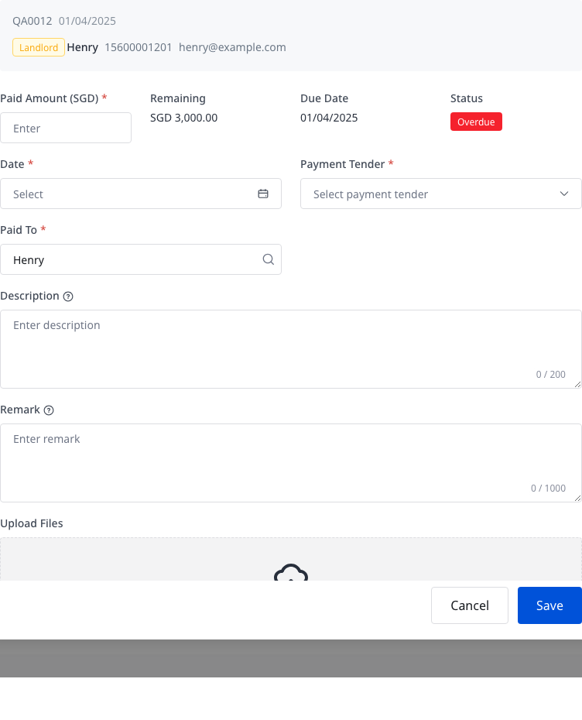Click the phone number 15600001201

click(x=139, y=47)
